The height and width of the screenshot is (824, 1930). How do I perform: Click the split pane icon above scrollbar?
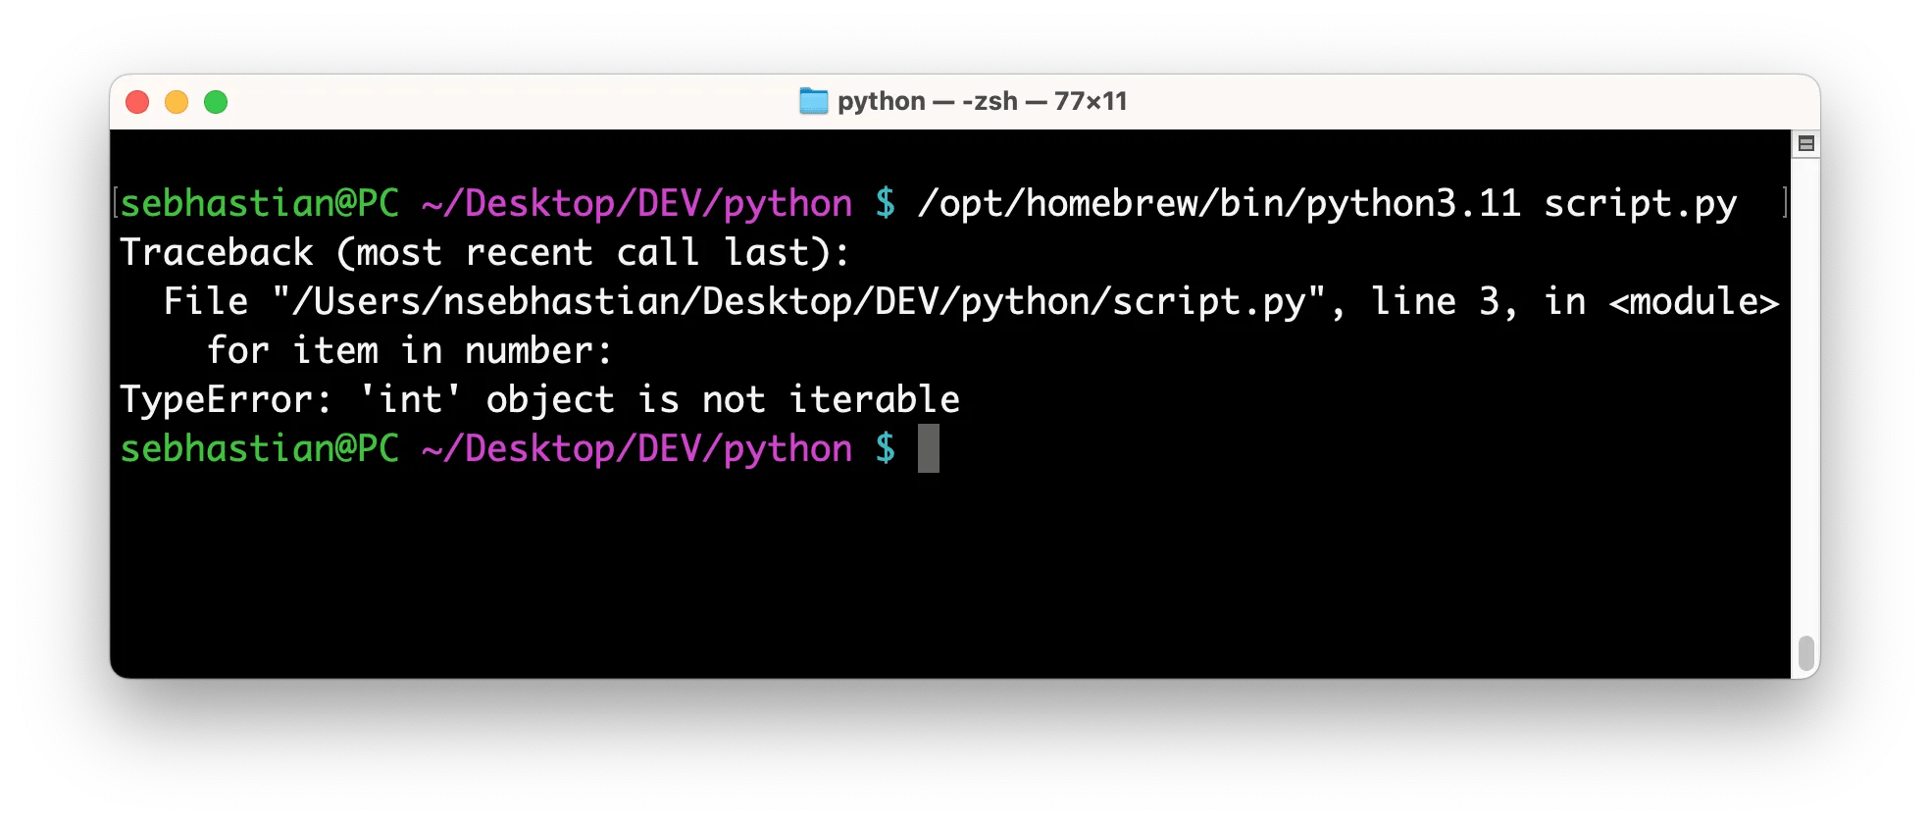[x=1805, y=143]
